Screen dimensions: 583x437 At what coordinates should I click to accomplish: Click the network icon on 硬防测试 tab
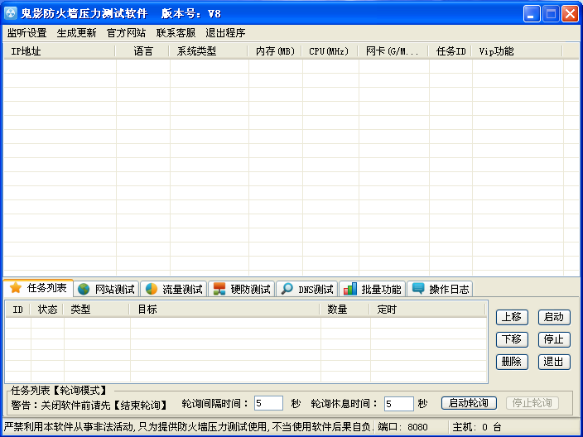click(219, 289)
